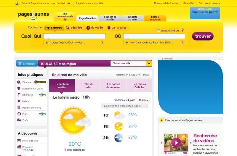
Task: Focus the Quoi, Qui search field
Action: coord(74,36)
